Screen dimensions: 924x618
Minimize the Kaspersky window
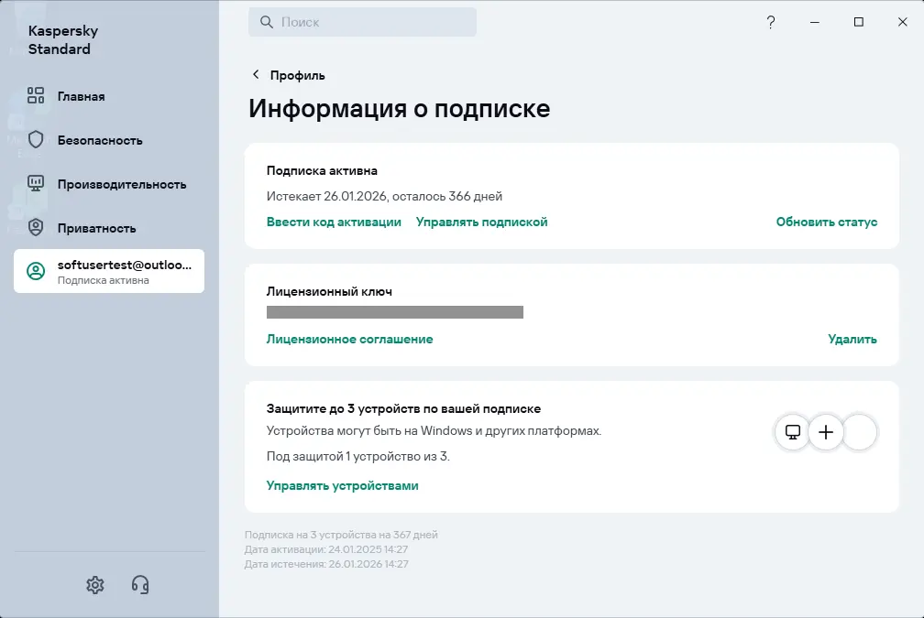pos(814,22)
